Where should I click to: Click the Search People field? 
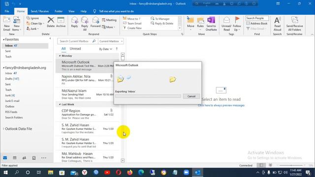click(x=257, y=18)
